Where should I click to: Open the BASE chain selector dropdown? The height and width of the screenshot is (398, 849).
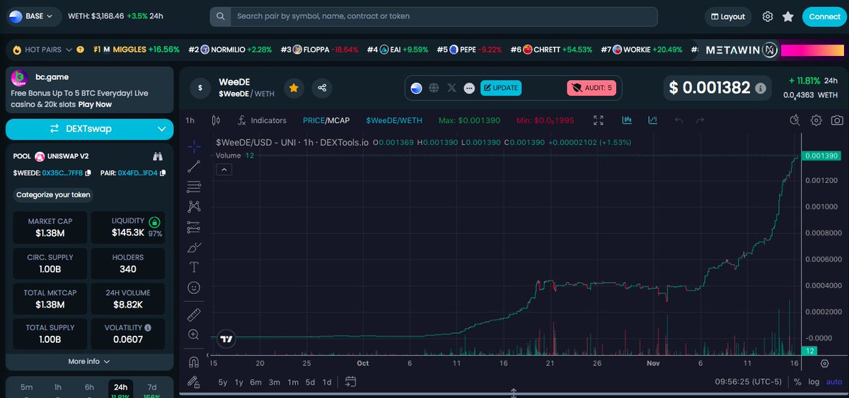click(x=34, y=16)
